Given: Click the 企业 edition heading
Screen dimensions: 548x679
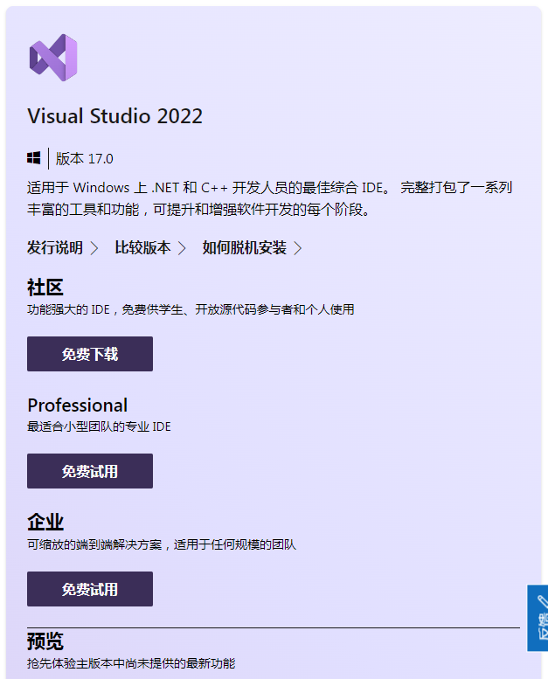Looking at the screenshot, I should [x=45, y=523].
